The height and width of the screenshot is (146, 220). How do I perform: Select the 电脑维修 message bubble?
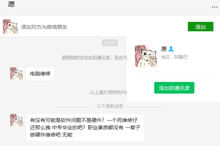(40, 74)
